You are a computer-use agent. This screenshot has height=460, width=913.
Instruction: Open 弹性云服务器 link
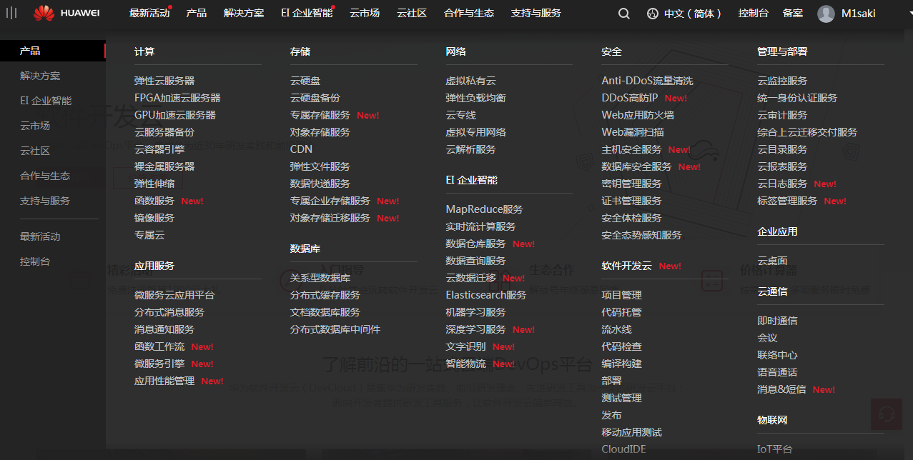[x=164, y=81]
